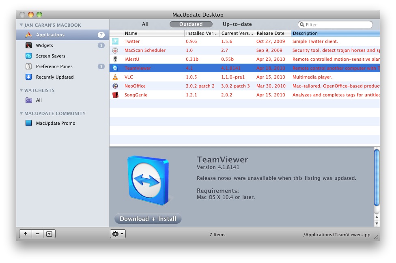Select Applications in the sidebar
This screenshot has width=396, height=263.
(62, 35)
